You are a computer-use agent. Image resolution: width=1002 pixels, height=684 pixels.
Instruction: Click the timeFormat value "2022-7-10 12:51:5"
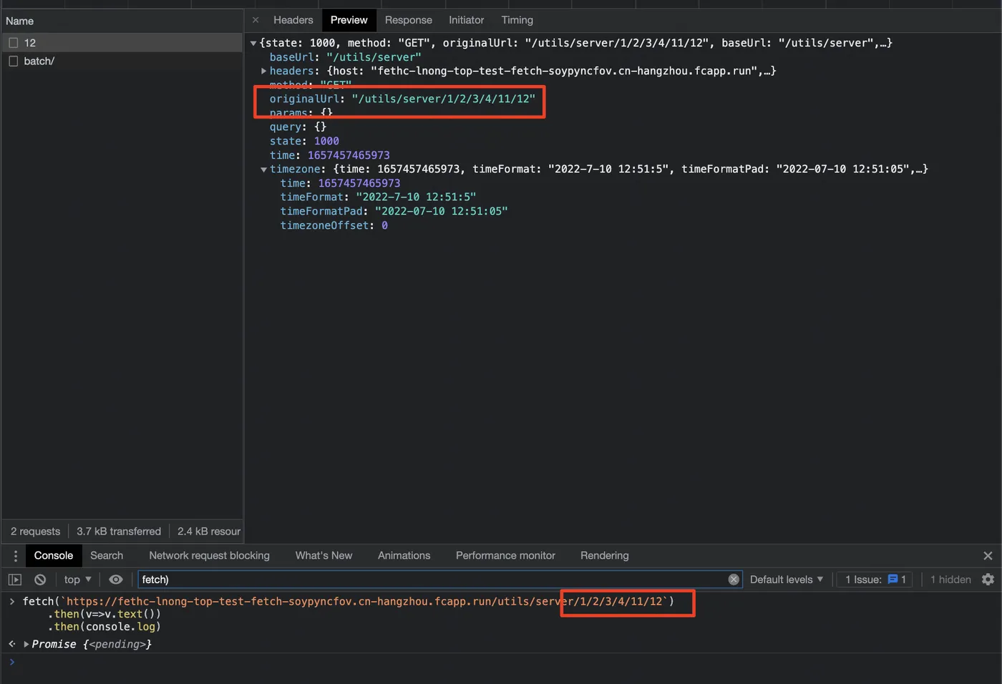pyautogui.click(x=416, y=197)
